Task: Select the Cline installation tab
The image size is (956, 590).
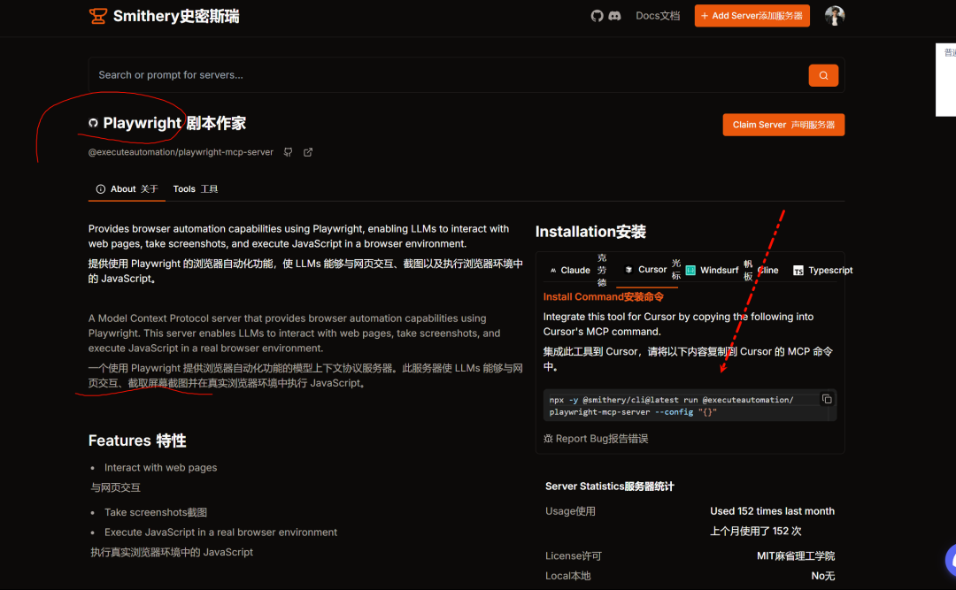Action: coord(768,270)
